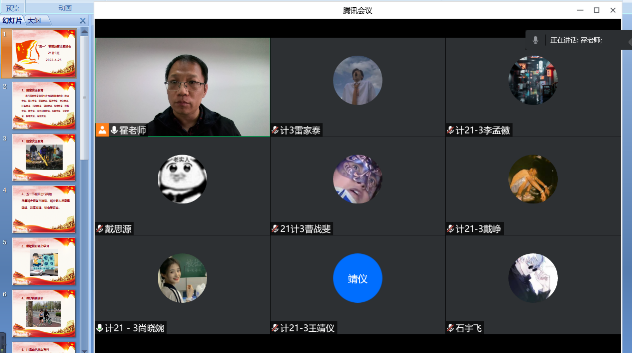Viewport: 632px width, 353px height.
Task: Click the muted mic icon for 21计3曹战斐
Action: click(x=275, y=229)
